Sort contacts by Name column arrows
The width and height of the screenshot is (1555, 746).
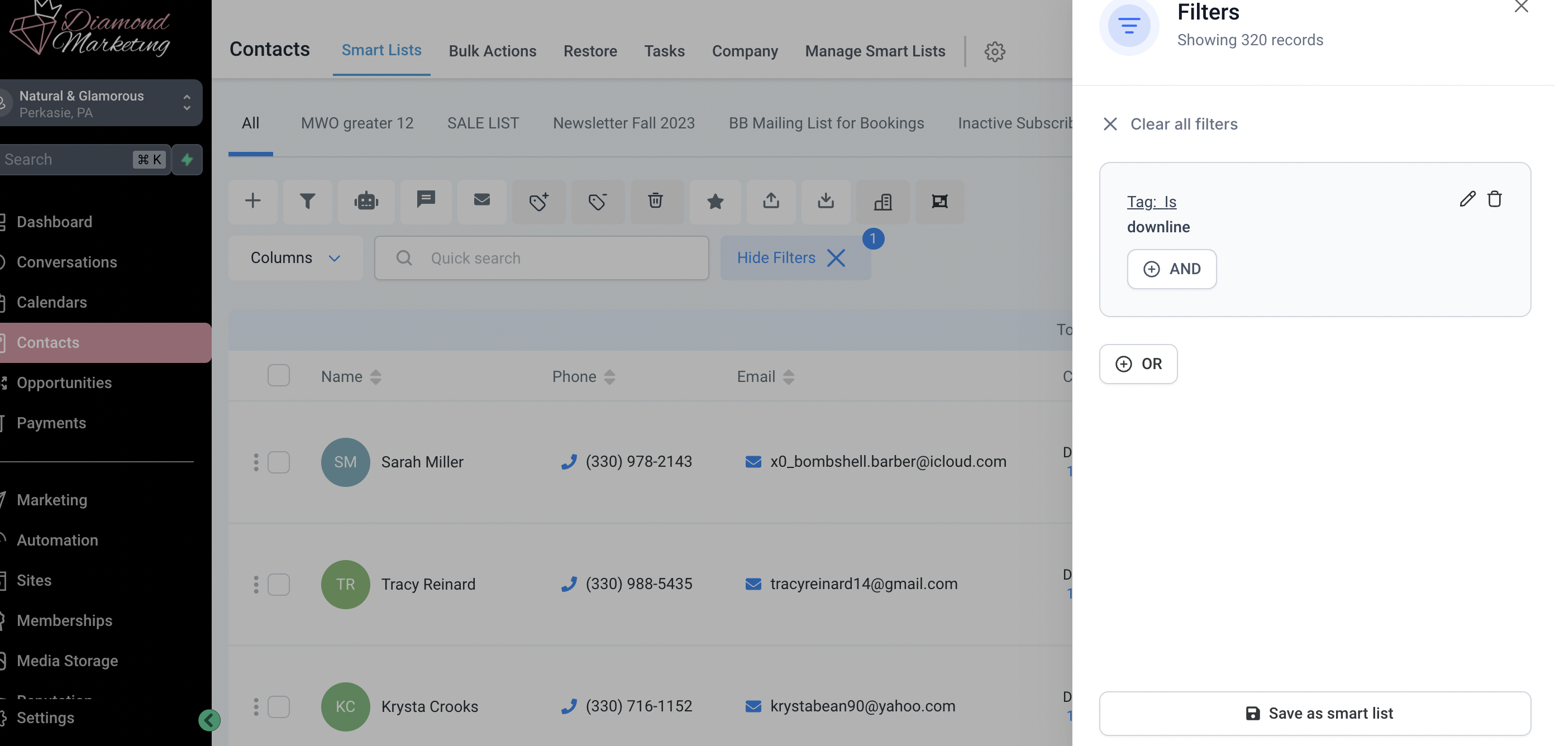click(x=375, y=376)
